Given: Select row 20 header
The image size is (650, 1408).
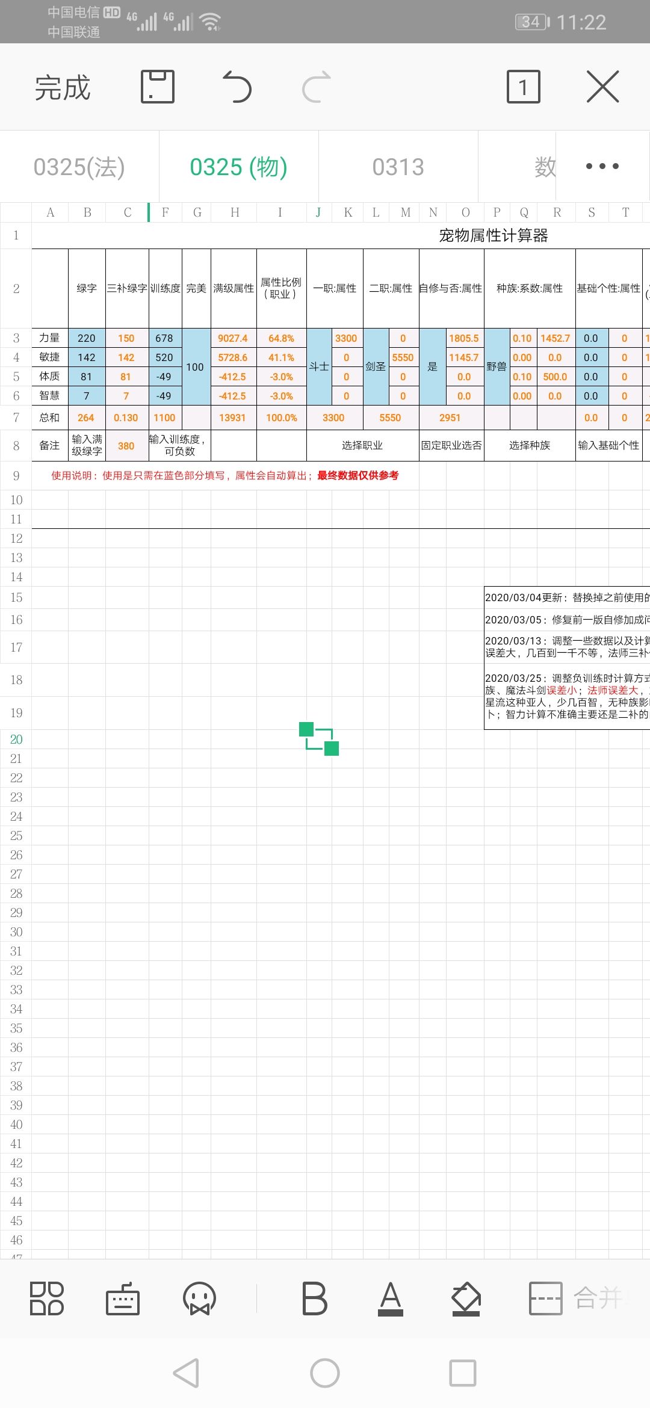Looking at the screenshot, I should 16,740.
